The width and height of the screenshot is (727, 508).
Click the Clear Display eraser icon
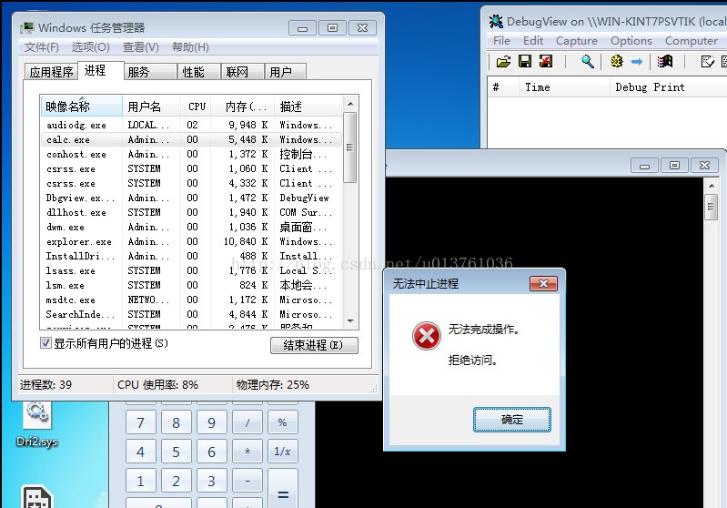tap(707, 61)
